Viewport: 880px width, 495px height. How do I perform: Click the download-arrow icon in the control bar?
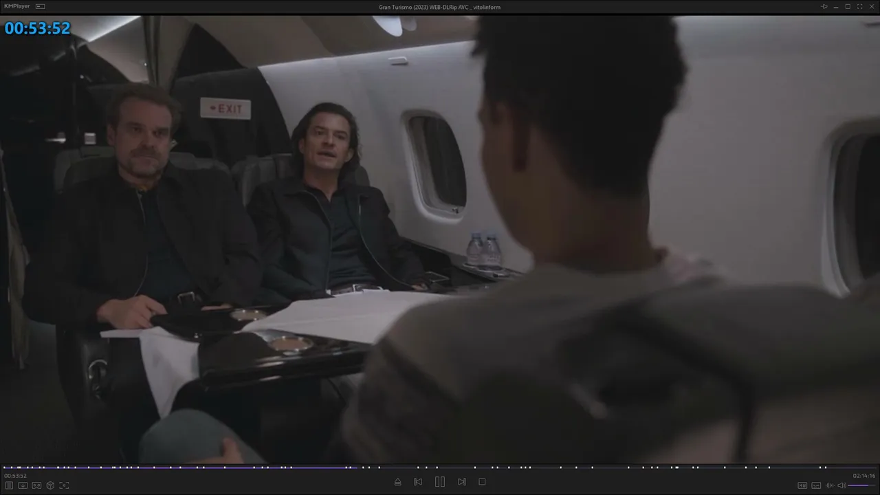23,485
